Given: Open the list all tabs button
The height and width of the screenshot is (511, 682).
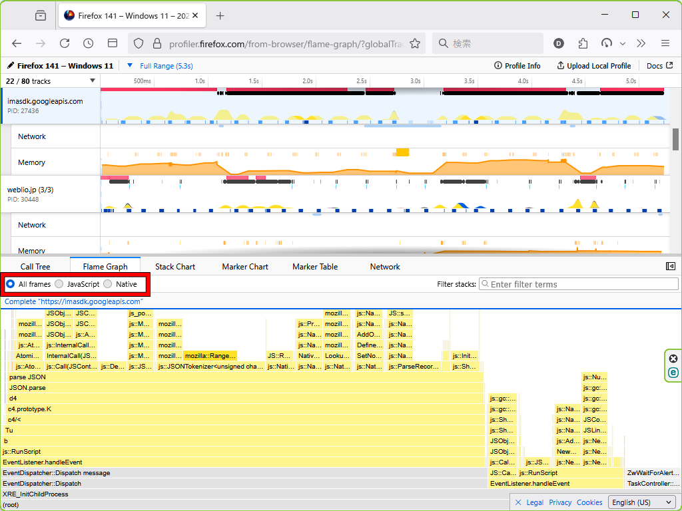Looking at the screenshot, I should (x=41, y=16).
